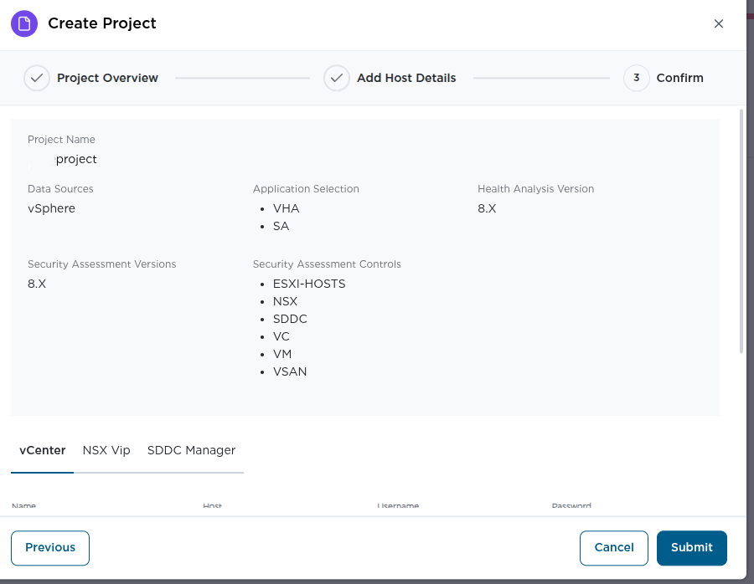Go to the Project Overview step label
Screen dimensions: 754x584
[x=107, y=78]
